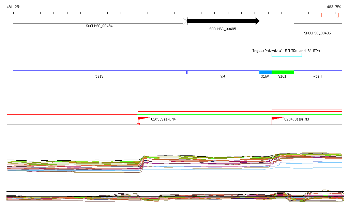Select the green S161 segment
This screenshot has height=208, width=349.
(283, 73)
